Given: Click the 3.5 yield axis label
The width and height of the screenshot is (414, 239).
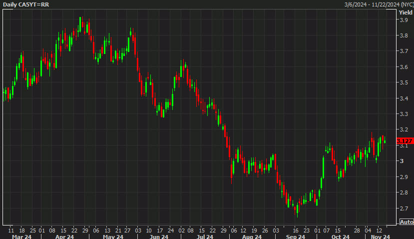Looking at the screenshot, I should point(404,82).
